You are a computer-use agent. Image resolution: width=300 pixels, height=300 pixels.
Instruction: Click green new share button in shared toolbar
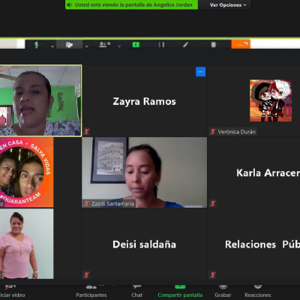tap(136, 45)
